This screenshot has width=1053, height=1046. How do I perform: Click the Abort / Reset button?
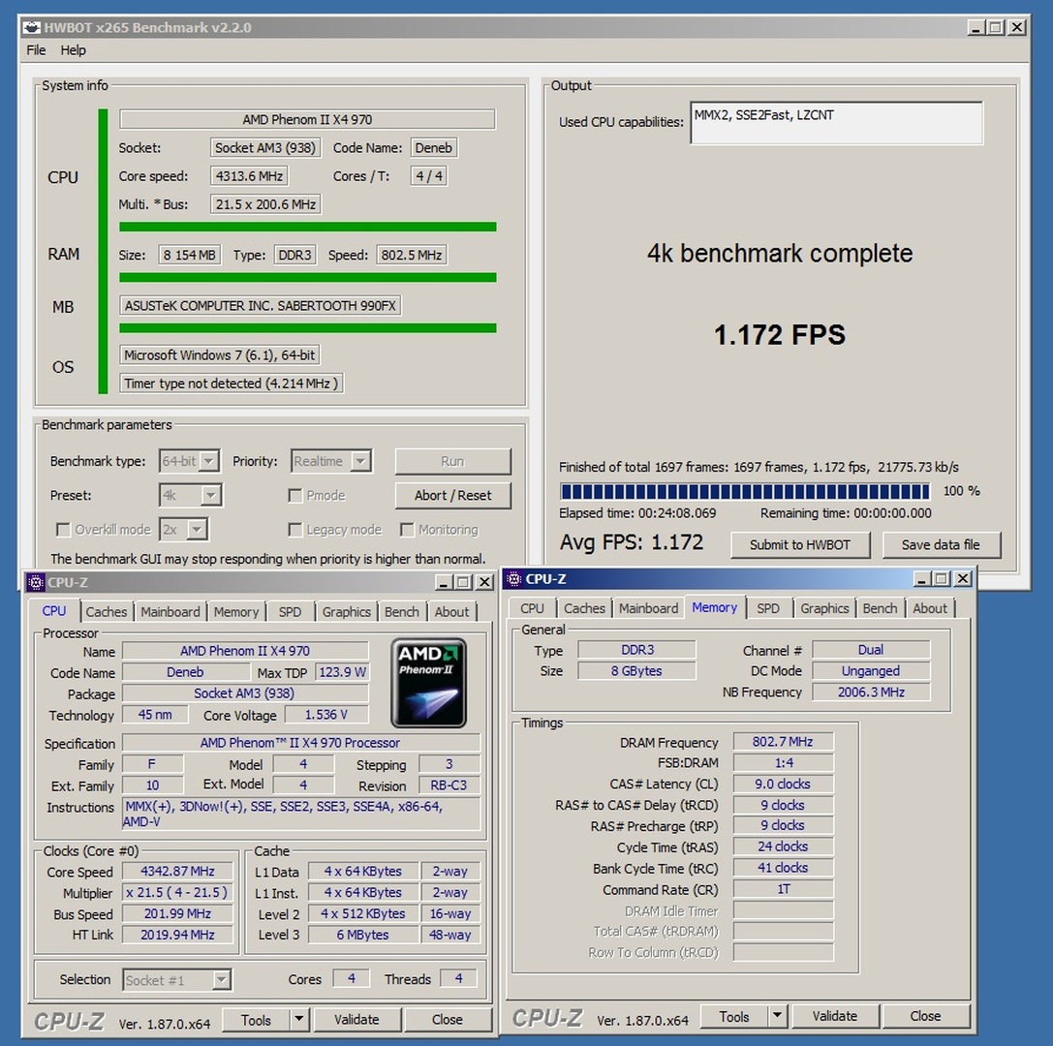pyautogui.click(x=452, y=496)
